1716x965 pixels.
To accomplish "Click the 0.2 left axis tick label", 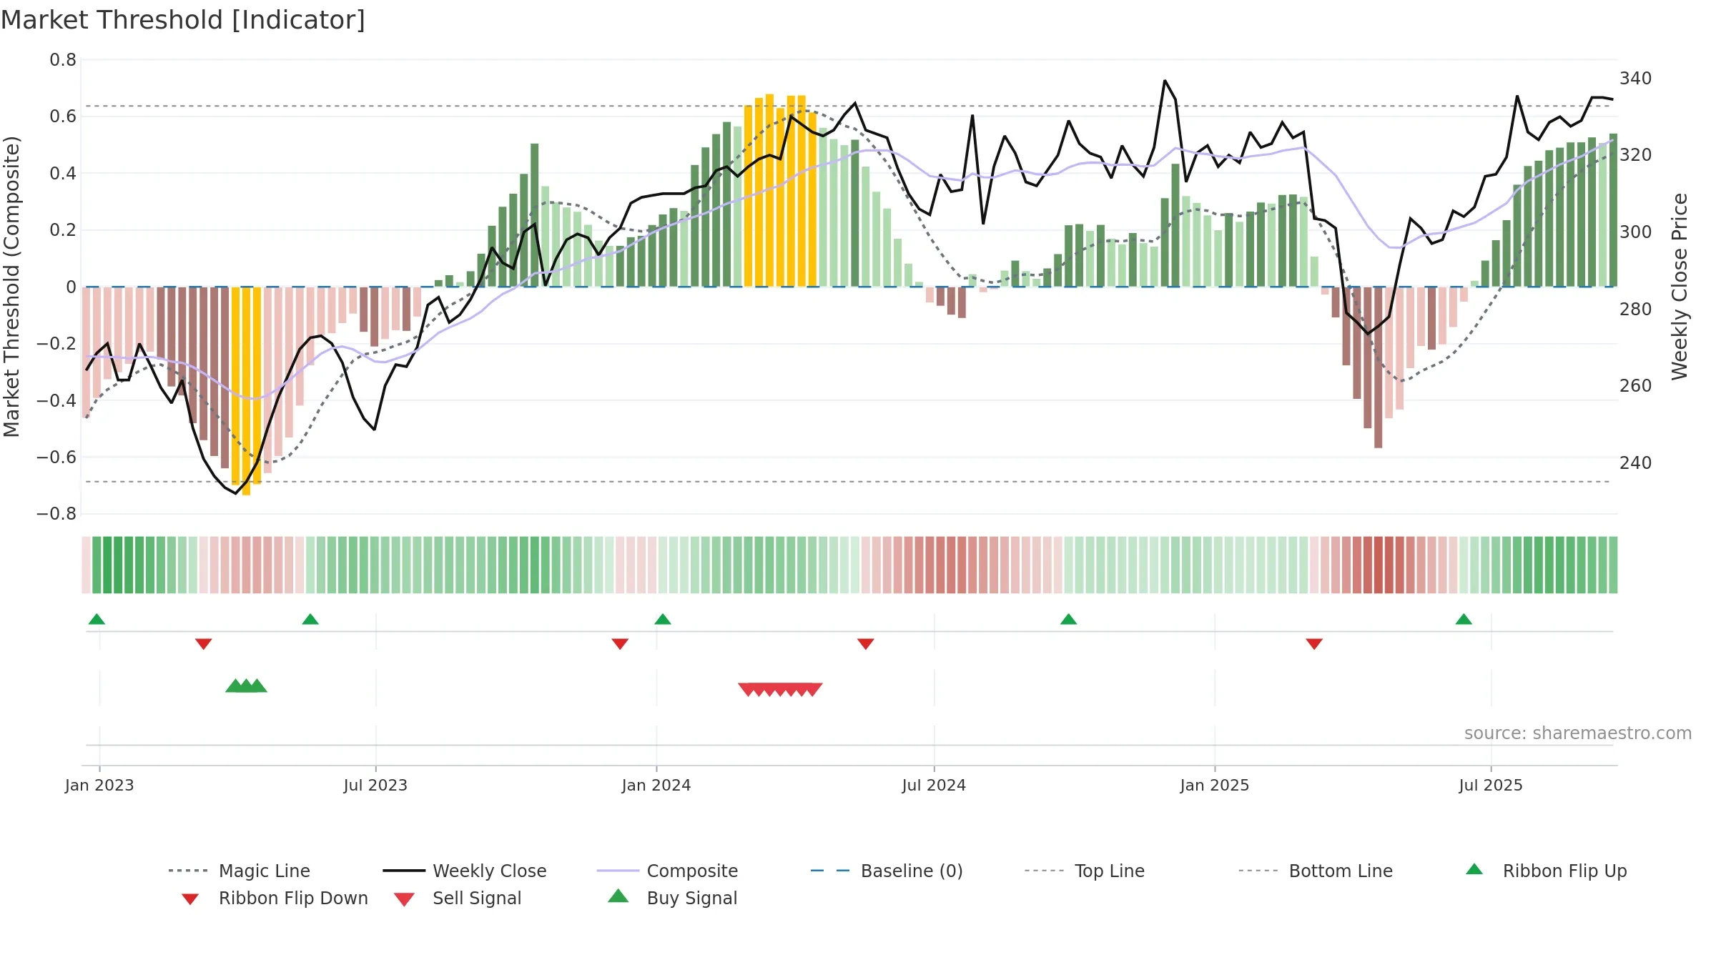I will tap(63, 230).
